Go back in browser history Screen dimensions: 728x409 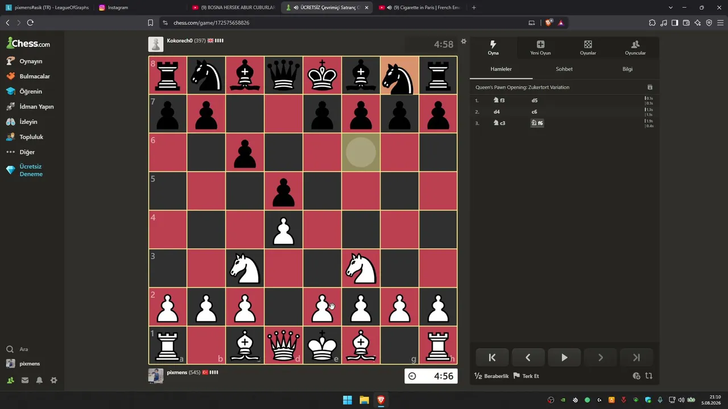click(7, 23)
